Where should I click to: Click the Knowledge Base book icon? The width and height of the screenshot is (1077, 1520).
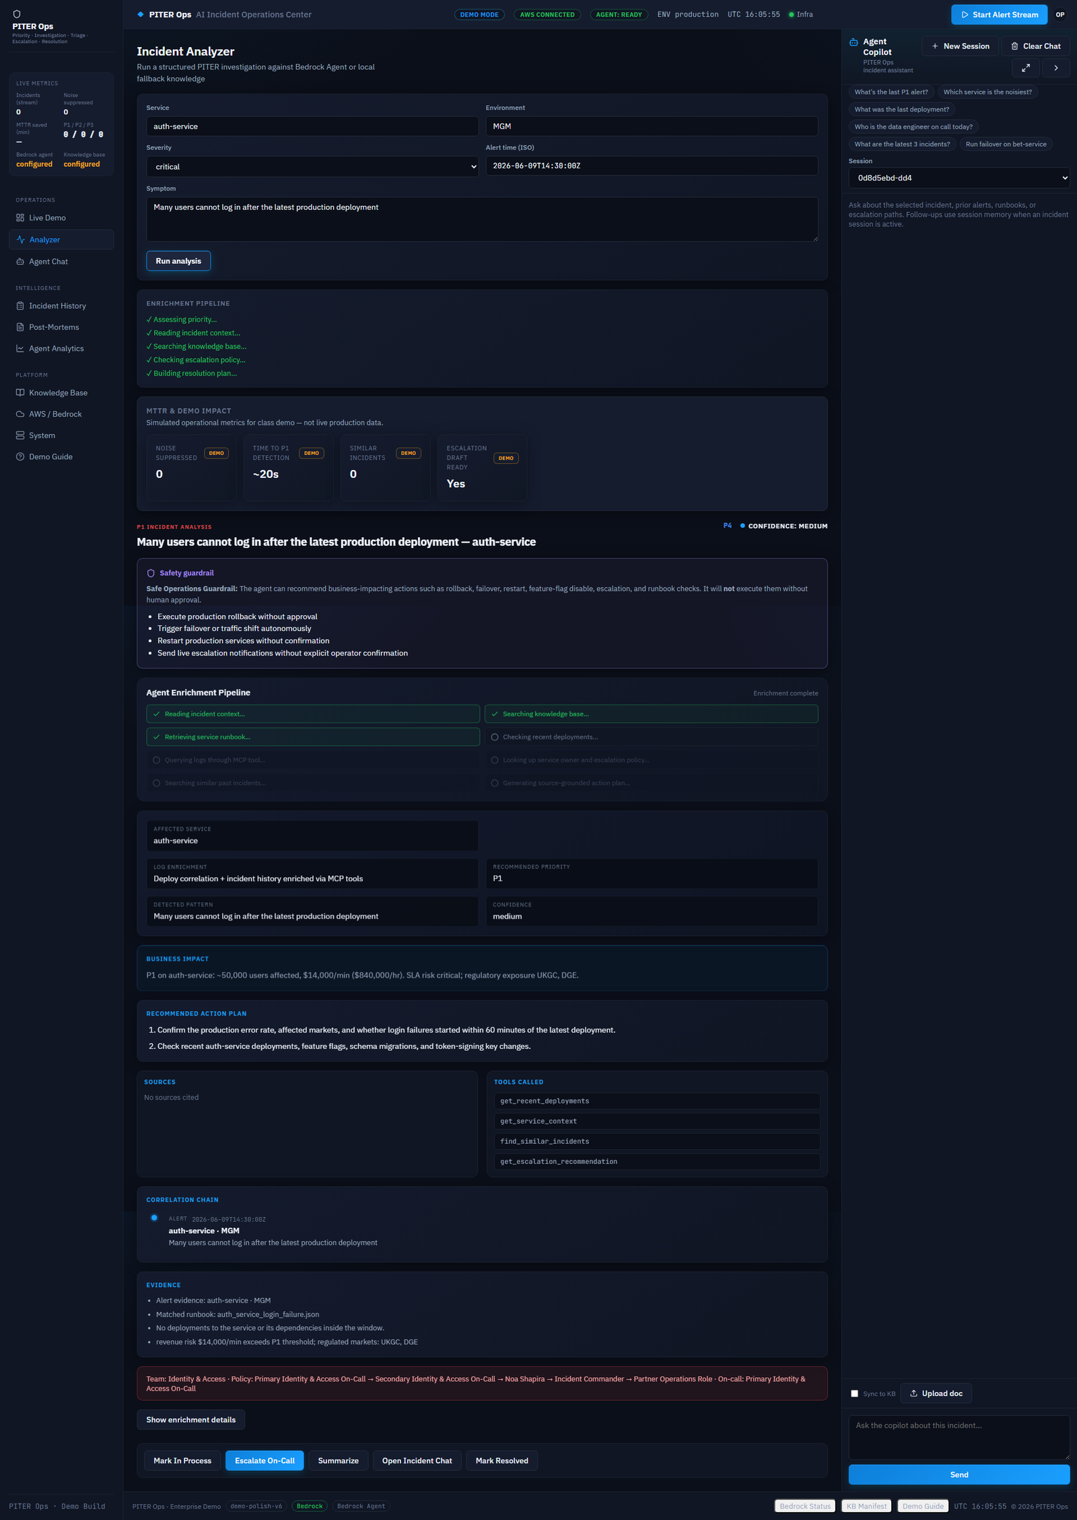click(x=20, y=392)
